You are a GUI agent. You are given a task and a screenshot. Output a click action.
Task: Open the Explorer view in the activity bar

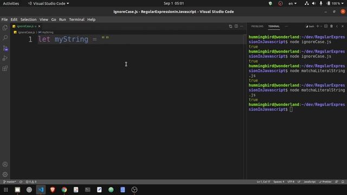(x=5, y=28)
